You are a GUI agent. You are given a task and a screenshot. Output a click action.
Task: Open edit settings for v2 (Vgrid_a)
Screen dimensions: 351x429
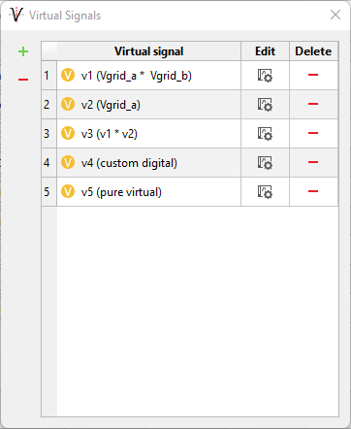click(x=265, y=105)
